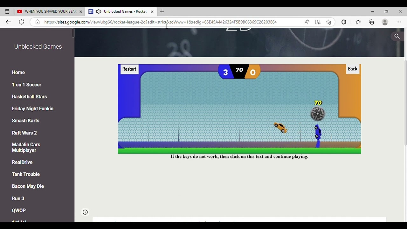The height and width of the screenshot is (229, 407).
Task: Open the Bacon May Die link
Action: coord(28,186)
